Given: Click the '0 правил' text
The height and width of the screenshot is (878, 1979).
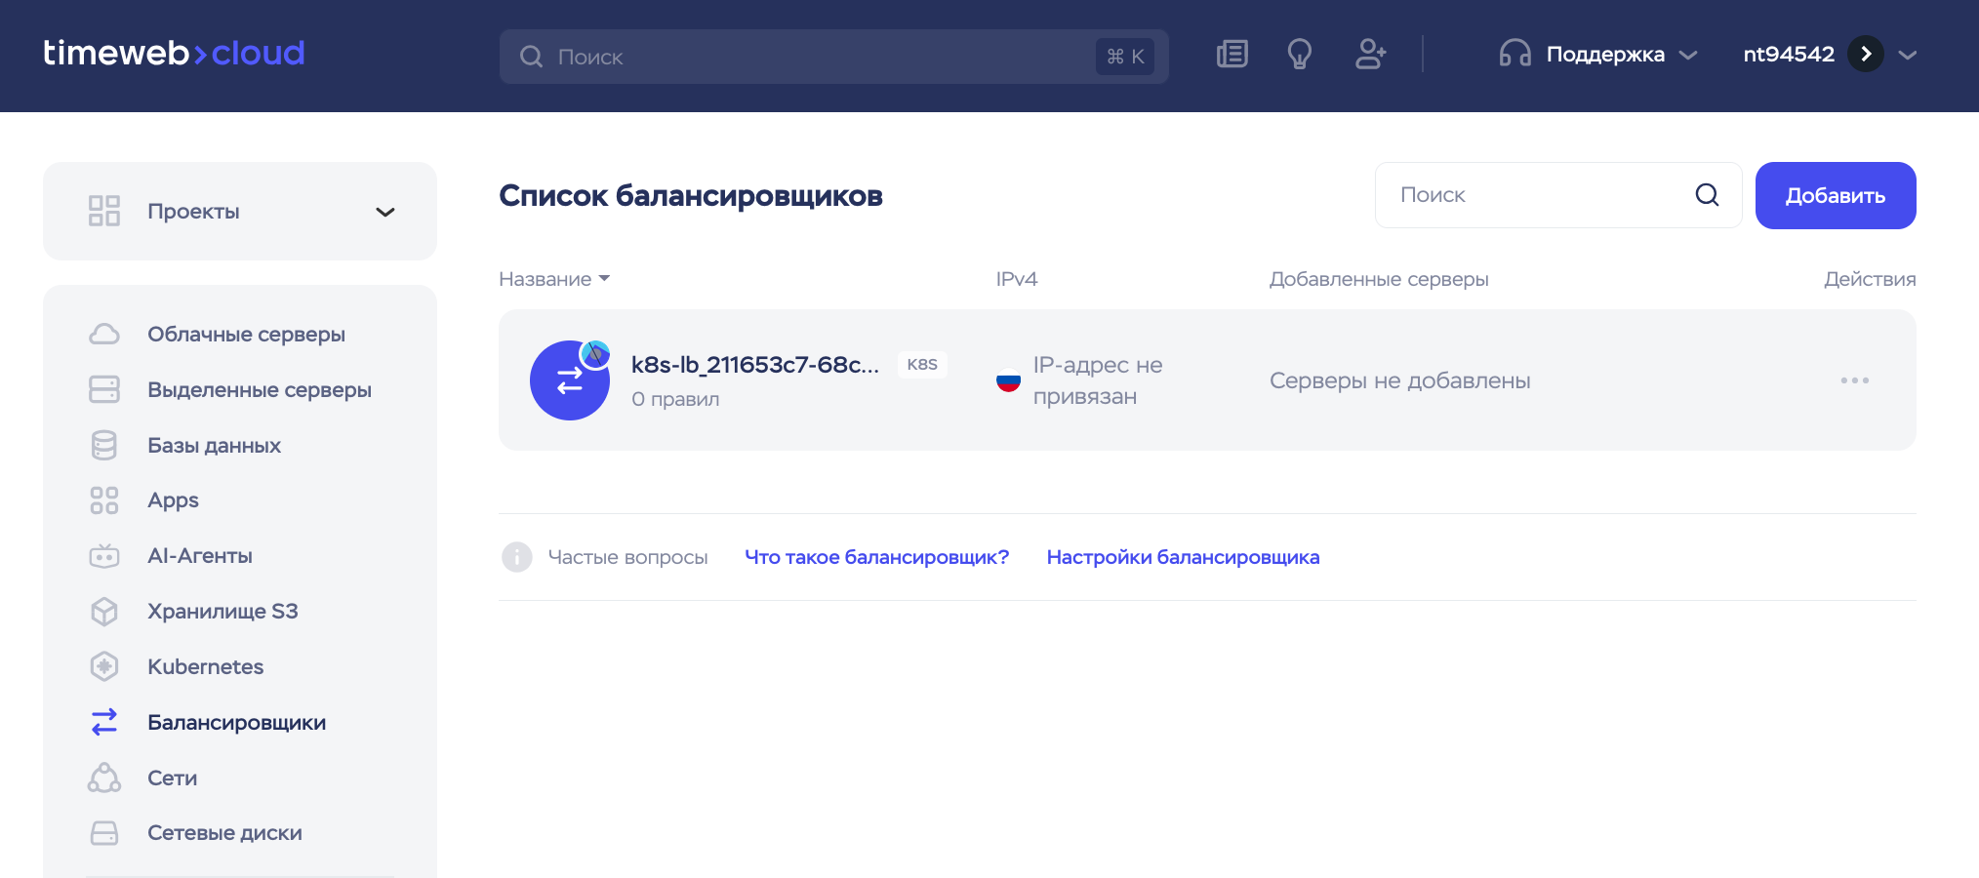Looking at the screenshot, I should point(675,399).
